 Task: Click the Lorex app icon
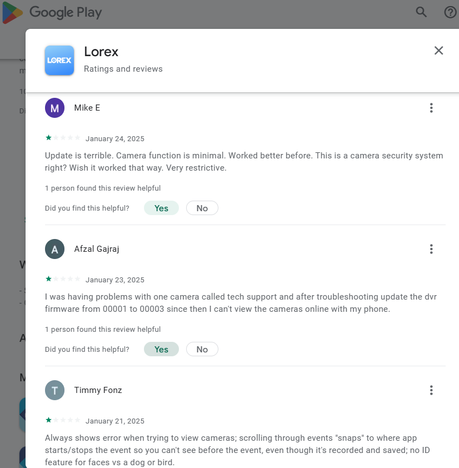coord(59,60)
